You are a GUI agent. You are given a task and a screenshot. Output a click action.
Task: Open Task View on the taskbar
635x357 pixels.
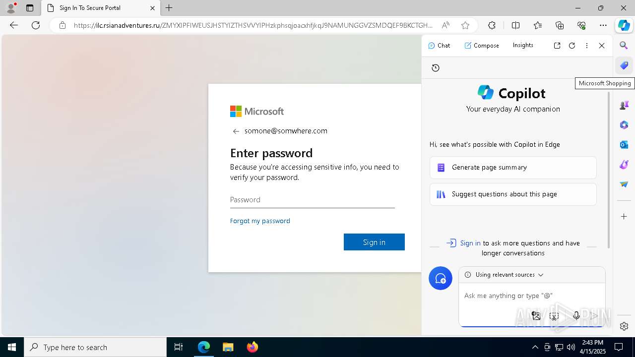[179, 347]
